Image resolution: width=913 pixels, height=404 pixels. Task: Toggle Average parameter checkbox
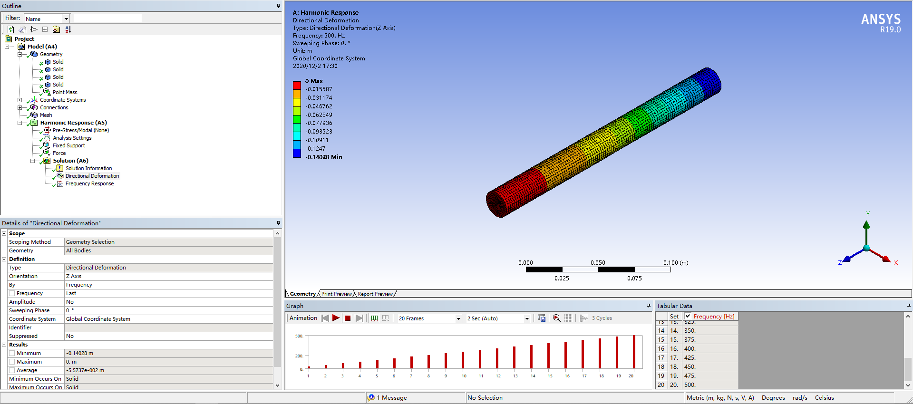pyautogui.click(x=12, y=370)
